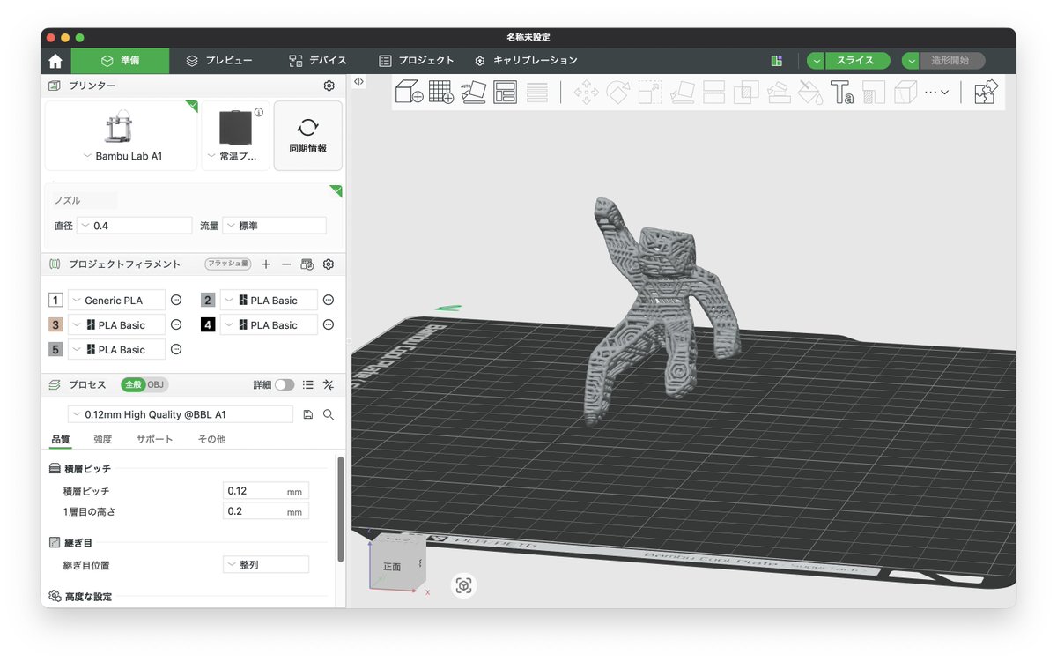Click filament 1 white color swatch
Image resolution: width=1057 pixels, height=662 pixels.
click(x=55, y=301)
